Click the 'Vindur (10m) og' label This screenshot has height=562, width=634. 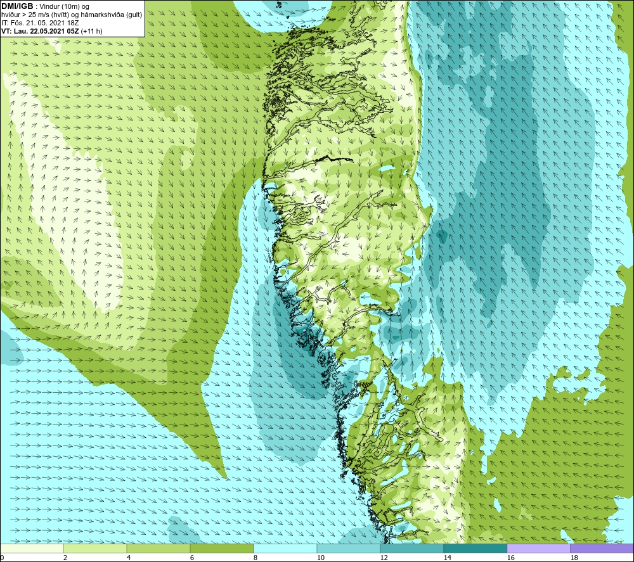tap(64, 7)
